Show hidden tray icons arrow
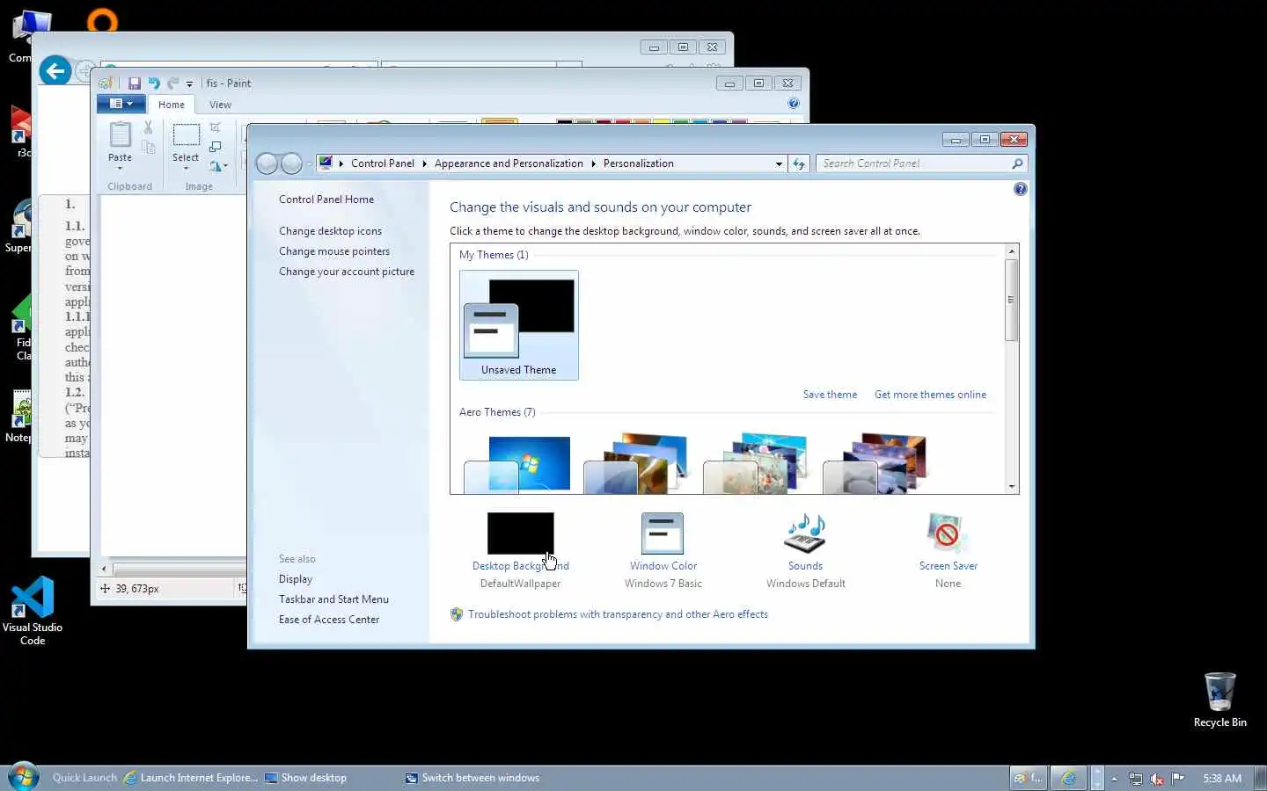This screenshot has width=1267, height=791. (1114, 779)
